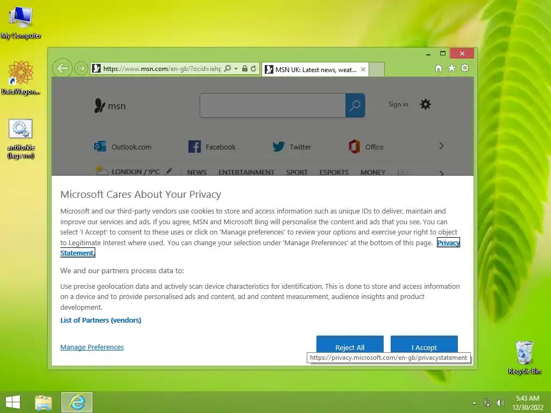Open the NEWS menu item
This screenshot has height=413, width=551.
click(197, 172)
